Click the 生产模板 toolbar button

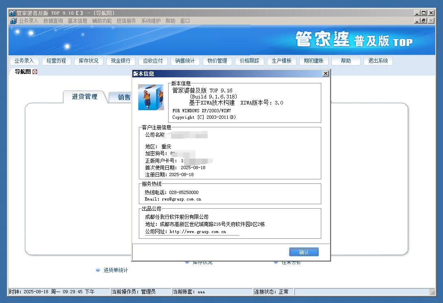click(281, 61)
